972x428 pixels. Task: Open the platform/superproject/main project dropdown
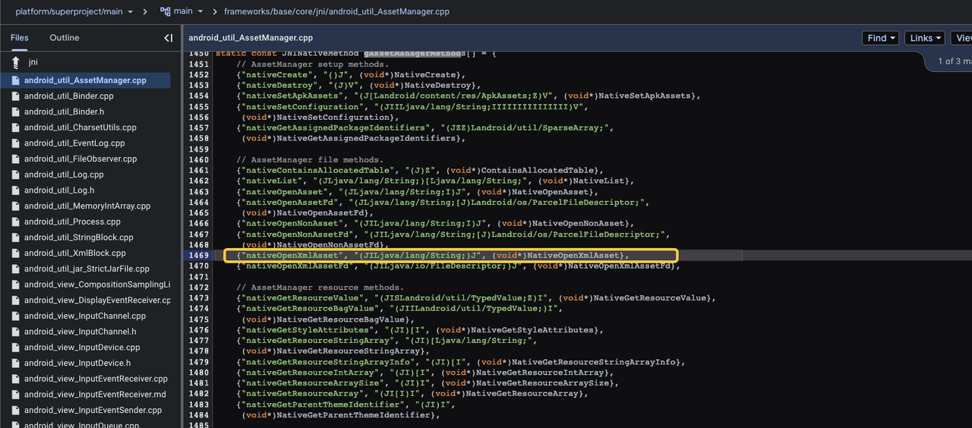74,11
